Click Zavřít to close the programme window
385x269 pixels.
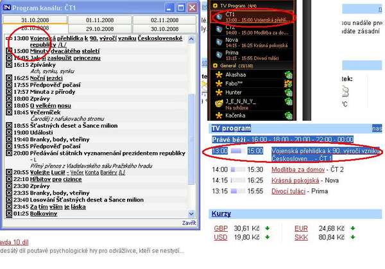tap(189, 223)
